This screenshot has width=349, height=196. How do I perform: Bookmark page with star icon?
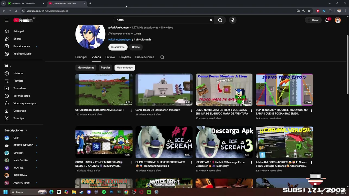point(309,11)
